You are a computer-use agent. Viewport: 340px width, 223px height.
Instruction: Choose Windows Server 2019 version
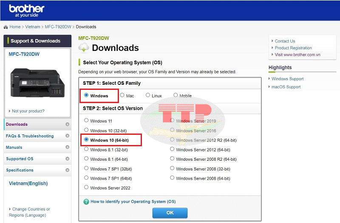click(x=172, y=120)
